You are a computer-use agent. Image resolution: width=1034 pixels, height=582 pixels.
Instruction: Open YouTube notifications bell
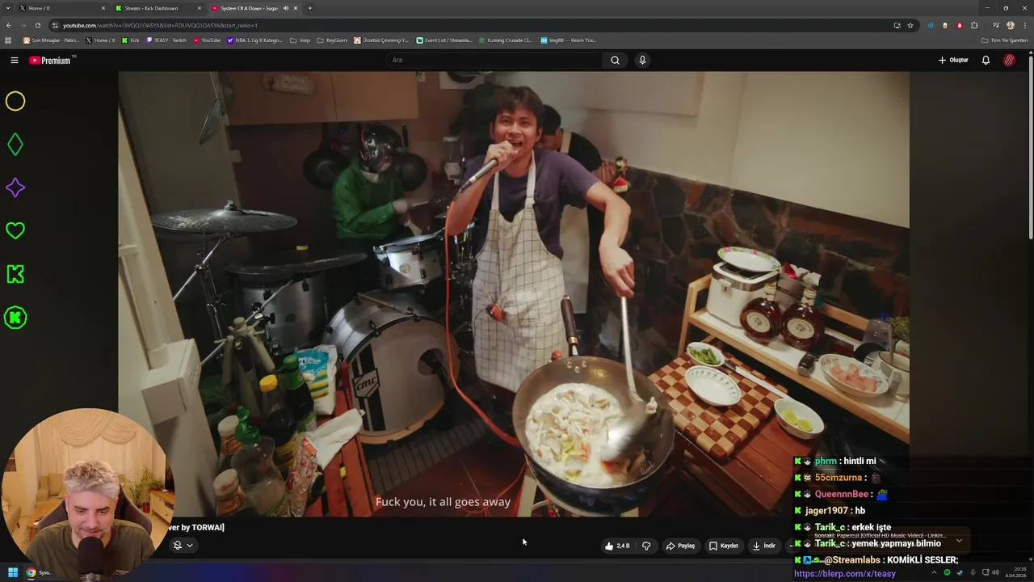[x=986, y=60]
